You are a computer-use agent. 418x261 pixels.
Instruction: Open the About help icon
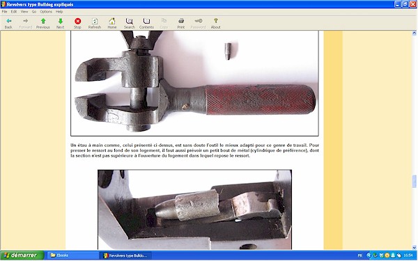click(x=216, y=23)
